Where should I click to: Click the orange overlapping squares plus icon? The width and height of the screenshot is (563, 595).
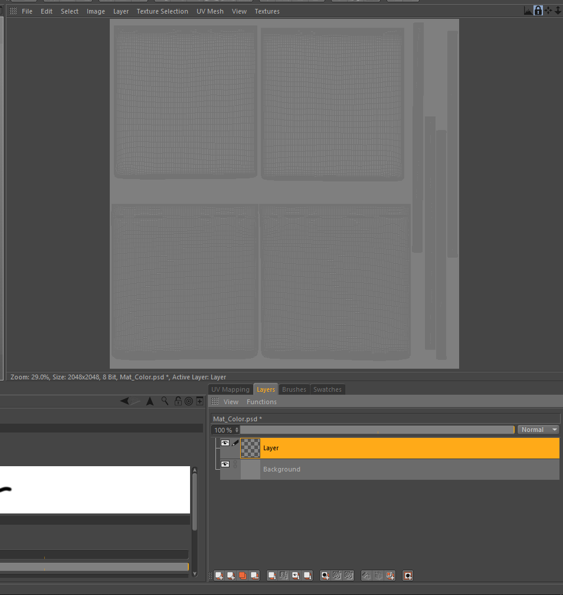(x=390, y=576)
